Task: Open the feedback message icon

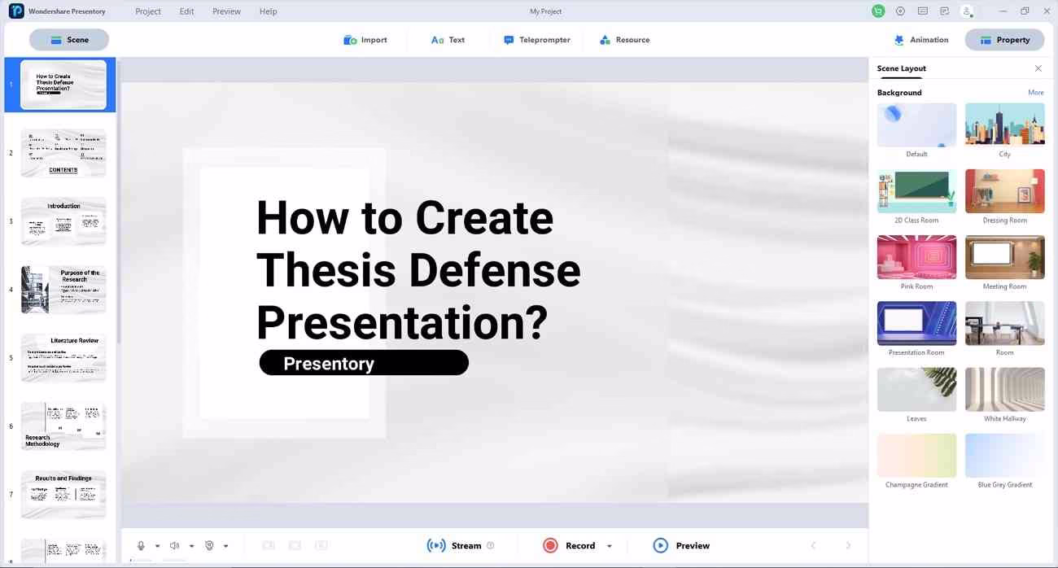Action: pos(944,11)
